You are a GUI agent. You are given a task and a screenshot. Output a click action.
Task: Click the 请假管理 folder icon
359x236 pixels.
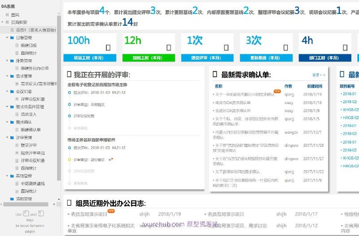click(12, 199)
